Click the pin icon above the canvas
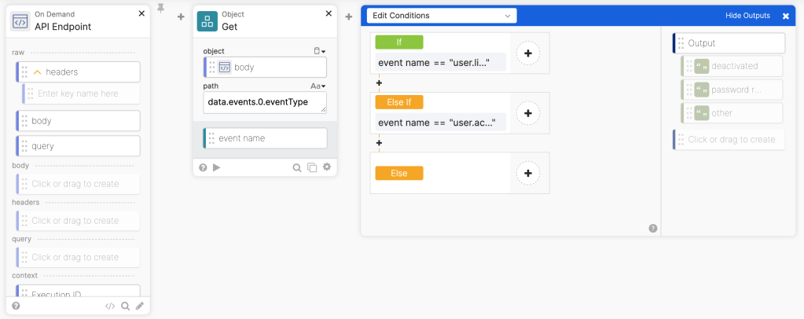 pyautogui.click(x=161, y=8)
